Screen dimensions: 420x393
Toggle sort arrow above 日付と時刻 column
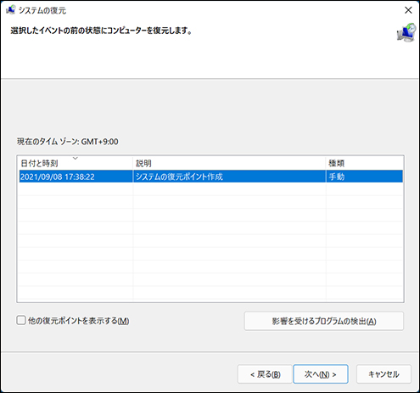click(x=76, y=158)
